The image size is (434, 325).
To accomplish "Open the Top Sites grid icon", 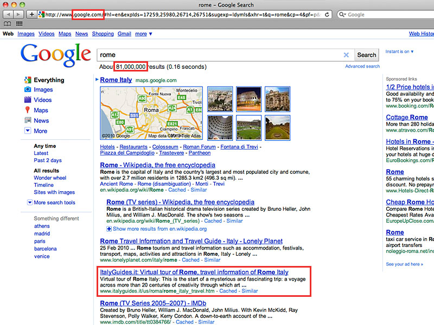I will (x=20, y=24).
